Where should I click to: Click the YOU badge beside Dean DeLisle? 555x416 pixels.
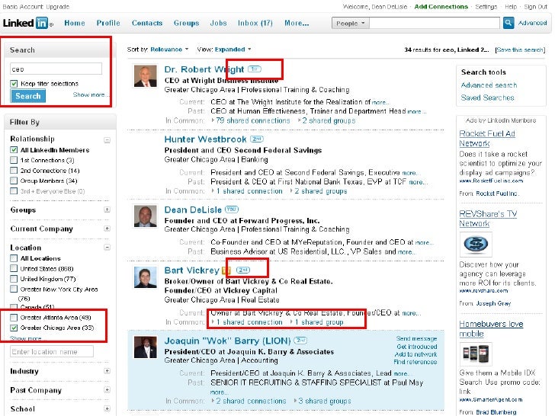click(x=232, y=210)
